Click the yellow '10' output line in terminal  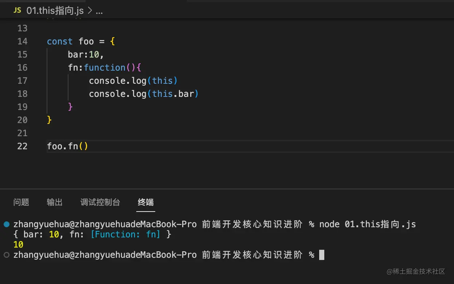[x=18, y=245]
